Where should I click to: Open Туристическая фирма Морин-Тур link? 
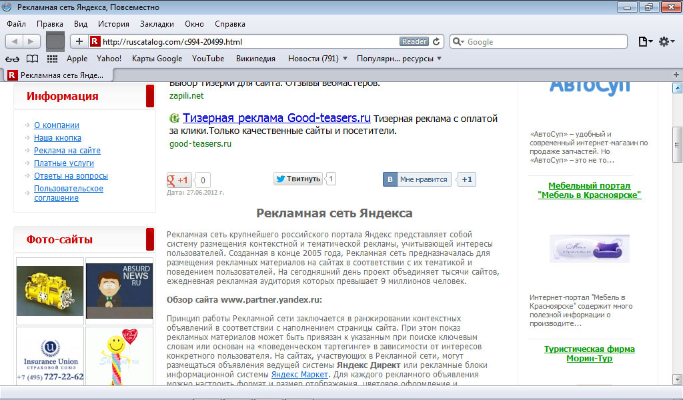(x=590, y=353)
